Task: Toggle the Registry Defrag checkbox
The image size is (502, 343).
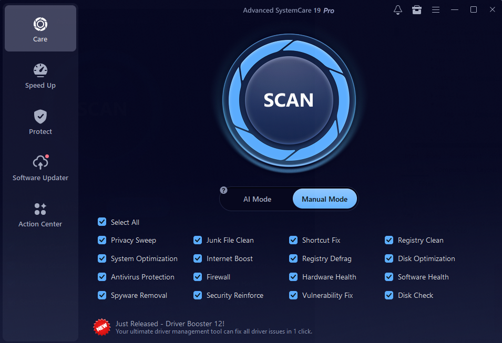Action: point(293,258)
